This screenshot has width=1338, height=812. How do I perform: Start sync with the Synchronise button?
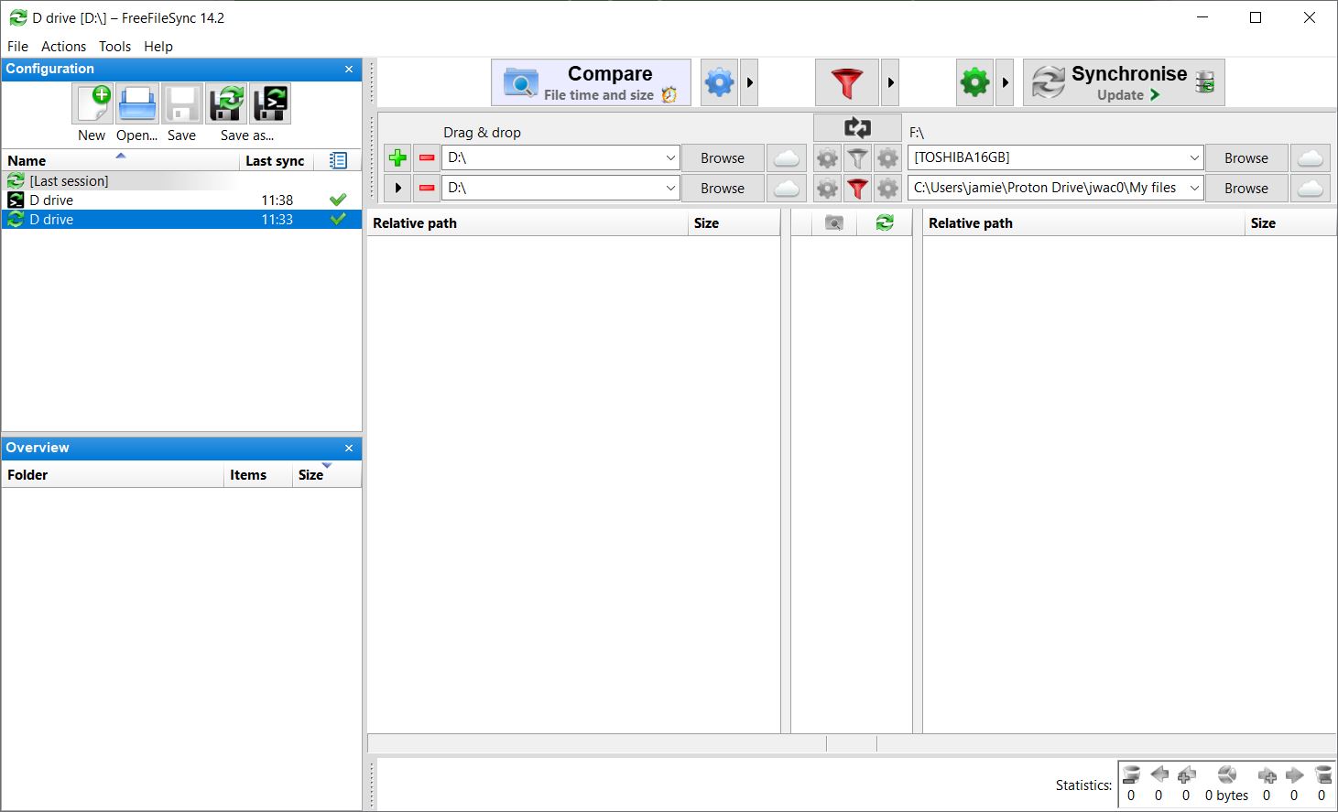click(1124, 82)
